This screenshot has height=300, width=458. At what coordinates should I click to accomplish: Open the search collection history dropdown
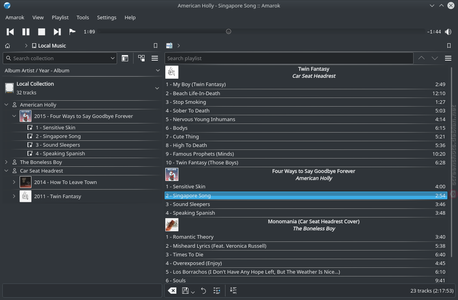click(x=112, y=58)
